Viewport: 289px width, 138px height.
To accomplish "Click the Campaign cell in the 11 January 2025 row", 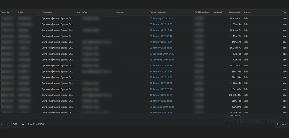I will click(x=57, y=89).
